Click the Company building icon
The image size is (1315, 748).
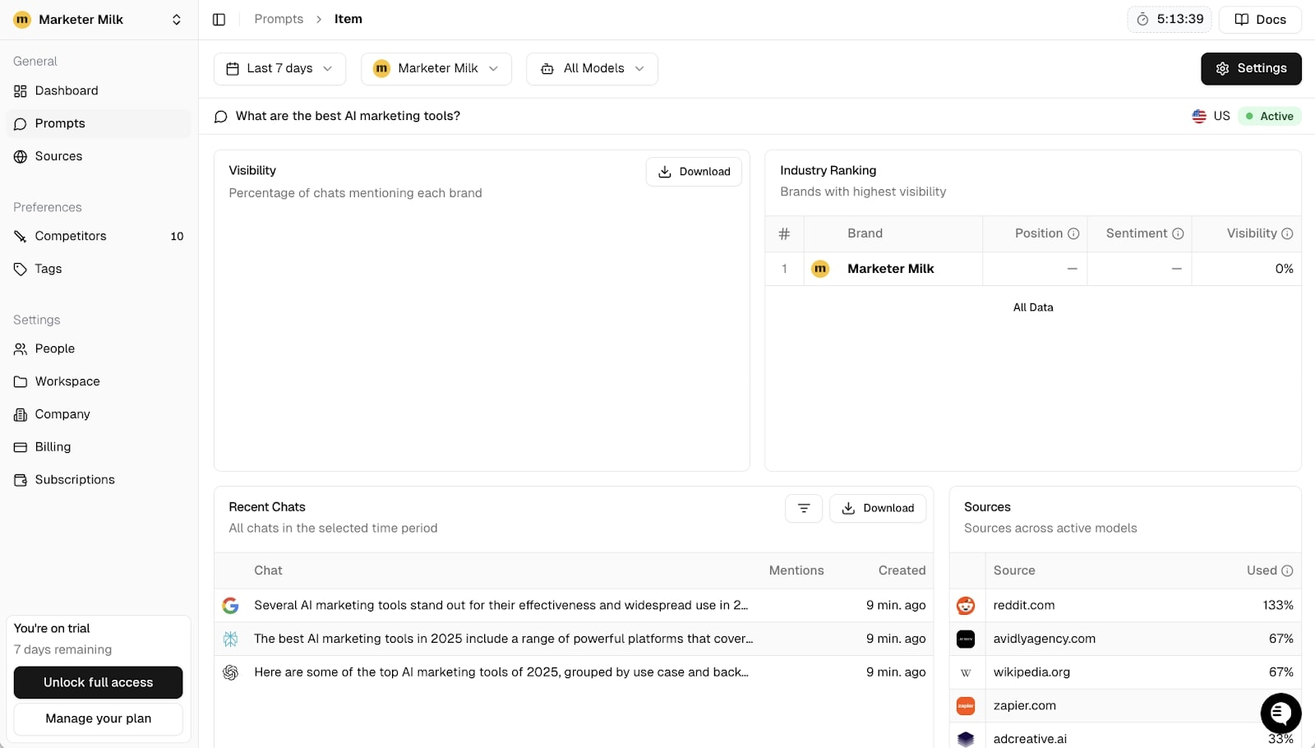tap(21, 414)
